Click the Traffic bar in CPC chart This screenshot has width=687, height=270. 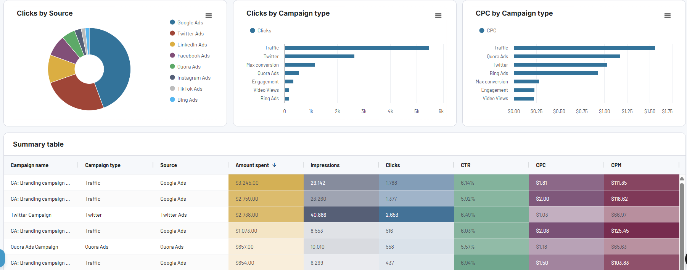click(584, 48)
